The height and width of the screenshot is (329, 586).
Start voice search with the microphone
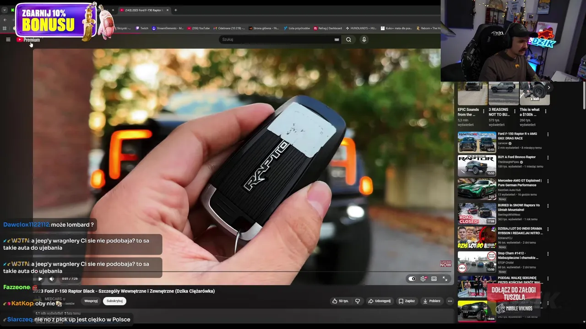pos(364,40)
